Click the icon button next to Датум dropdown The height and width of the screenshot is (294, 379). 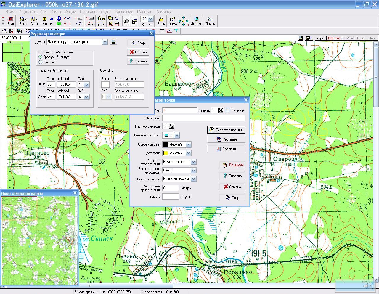coord(113,42)
